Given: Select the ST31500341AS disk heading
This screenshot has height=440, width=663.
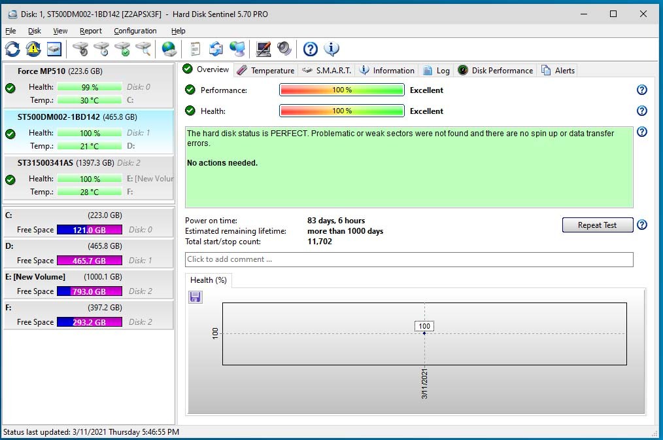Looking at the screenshot, I should (78, 162).
